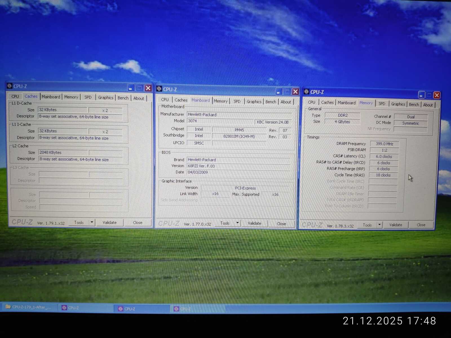The height and width of the screenshot is (338, 451).
Task: Click the DRAM Frequency value '399.0 MHz'
Action: [x=384, y=144]
